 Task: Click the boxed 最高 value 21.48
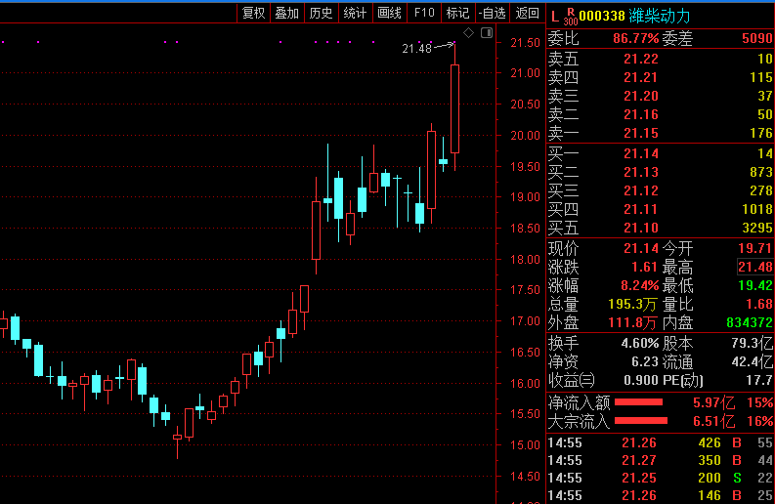click(x=754, y=267)
